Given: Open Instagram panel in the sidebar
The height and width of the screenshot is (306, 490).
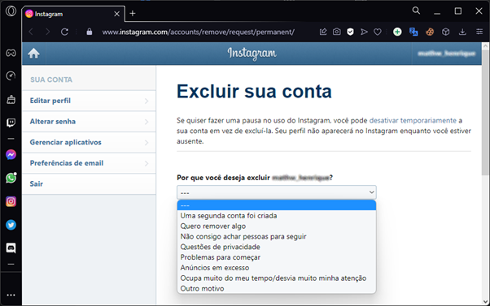Looking at the screenshot, I should (11, 201).
